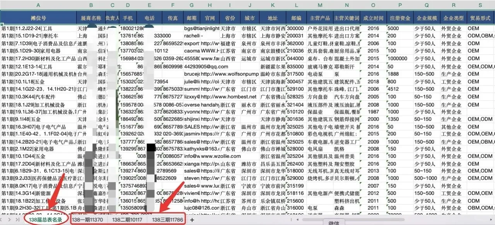The height and width of the screenshot is (225, 495).
Task: Click the 省份 header cell
Action: pos(230,18)
